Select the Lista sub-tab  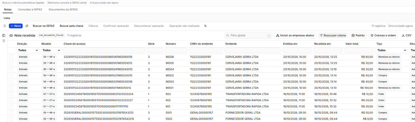coord(7,18)
